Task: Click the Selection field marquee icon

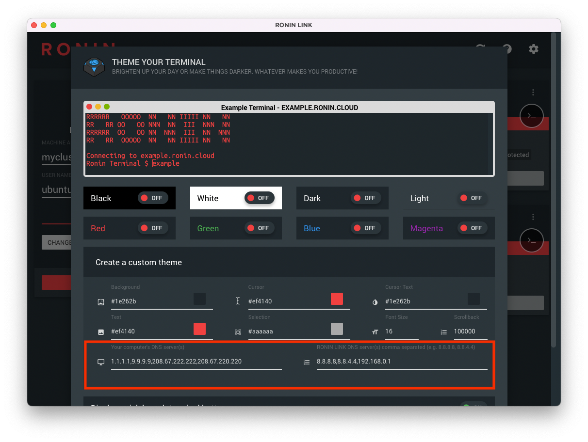Action: (x=238, y=332)
